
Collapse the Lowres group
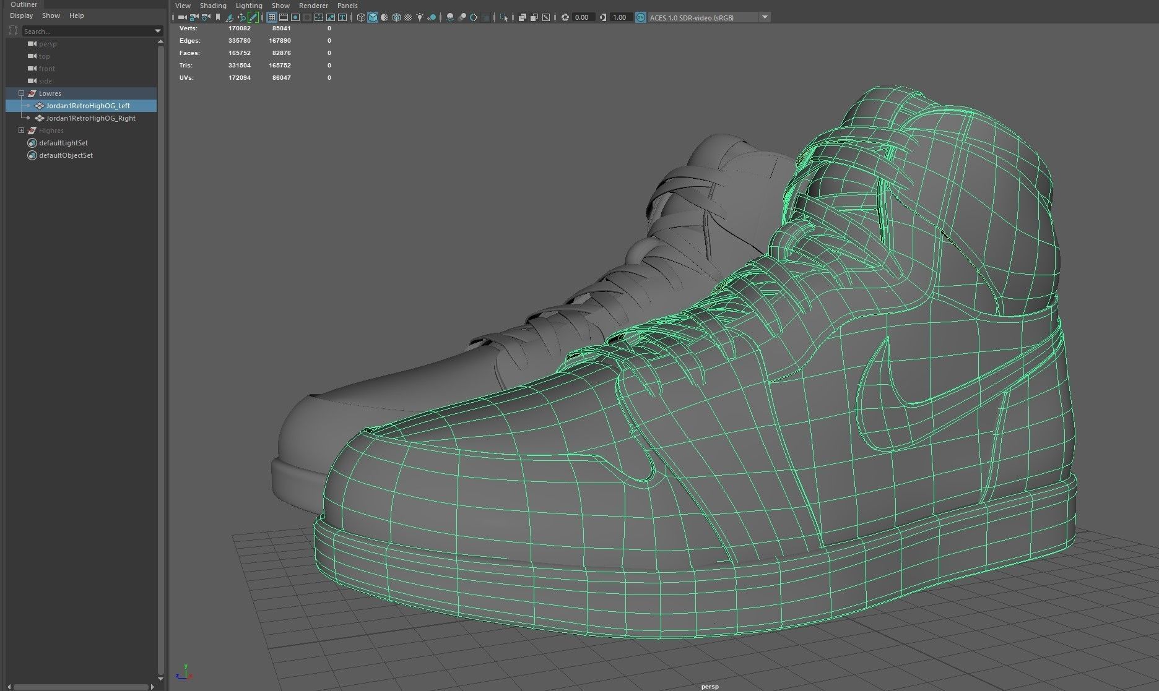click(21, 93)
